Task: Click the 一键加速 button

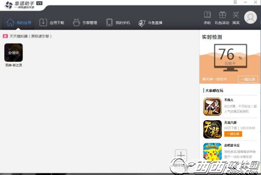Action: click(248, 79)
